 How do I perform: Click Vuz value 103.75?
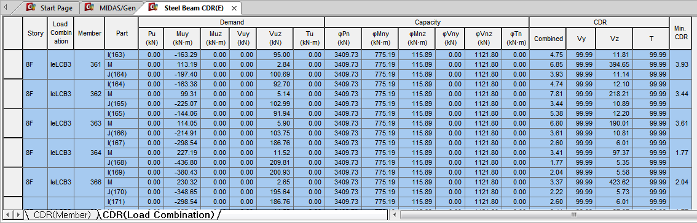click(275, 133)
